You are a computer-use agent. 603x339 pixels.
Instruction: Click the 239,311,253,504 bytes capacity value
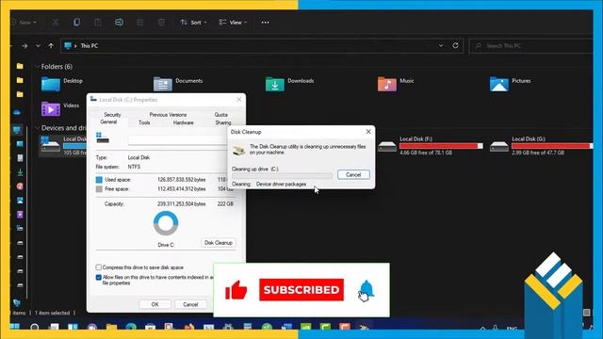point(182,203)
